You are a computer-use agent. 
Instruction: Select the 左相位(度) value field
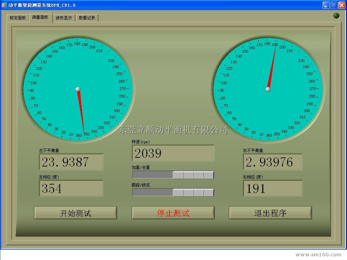tap(71, 188)
